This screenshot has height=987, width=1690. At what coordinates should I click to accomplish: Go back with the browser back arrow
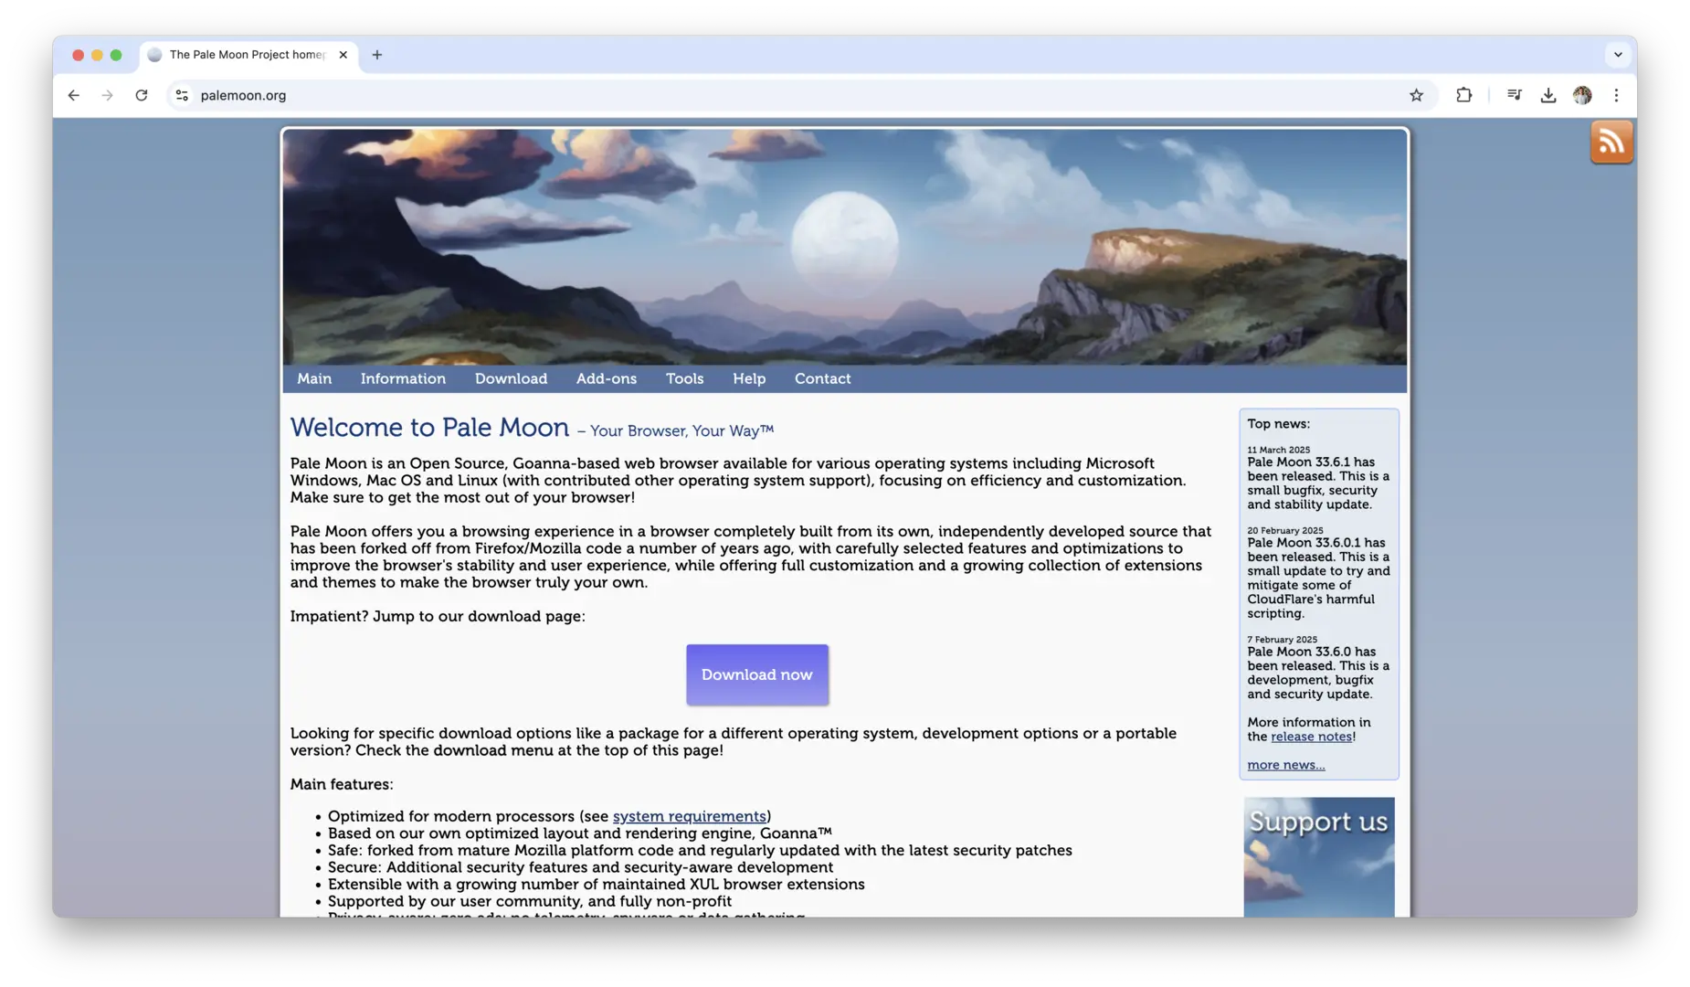(74, 95)
